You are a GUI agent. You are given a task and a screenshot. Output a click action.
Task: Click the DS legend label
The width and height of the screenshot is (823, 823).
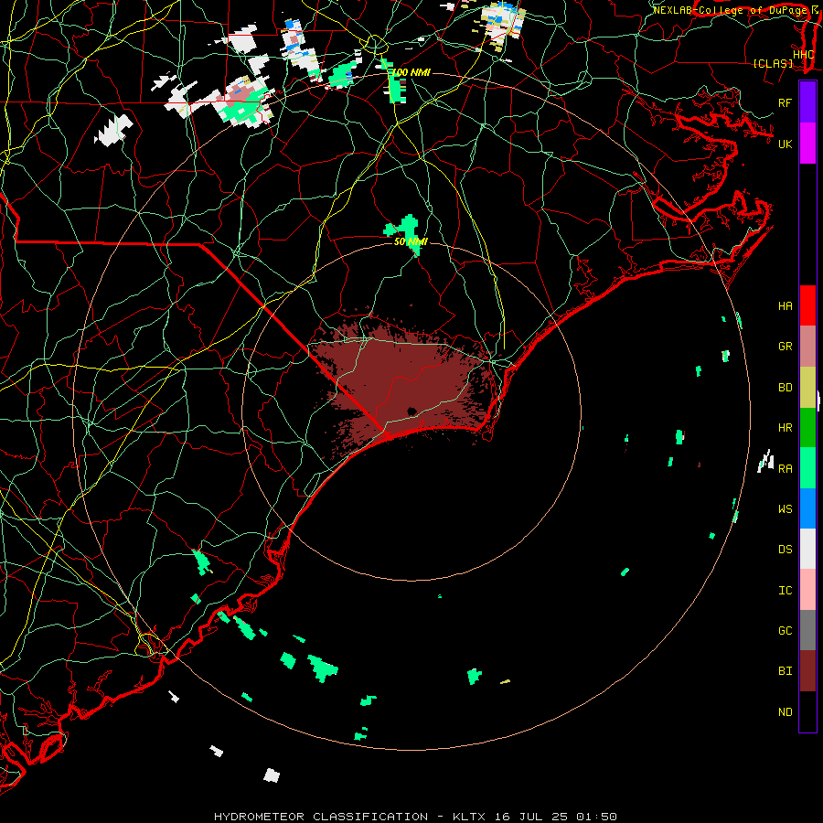pos(785,549)
